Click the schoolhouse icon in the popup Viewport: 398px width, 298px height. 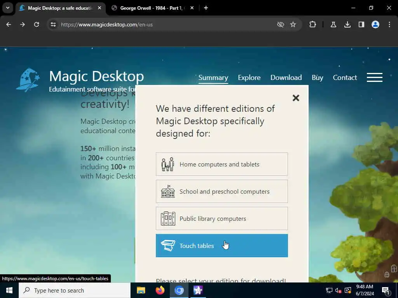(168, 191)
